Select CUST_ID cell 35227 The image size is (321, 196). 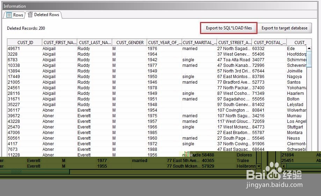(x=24, y=105)
